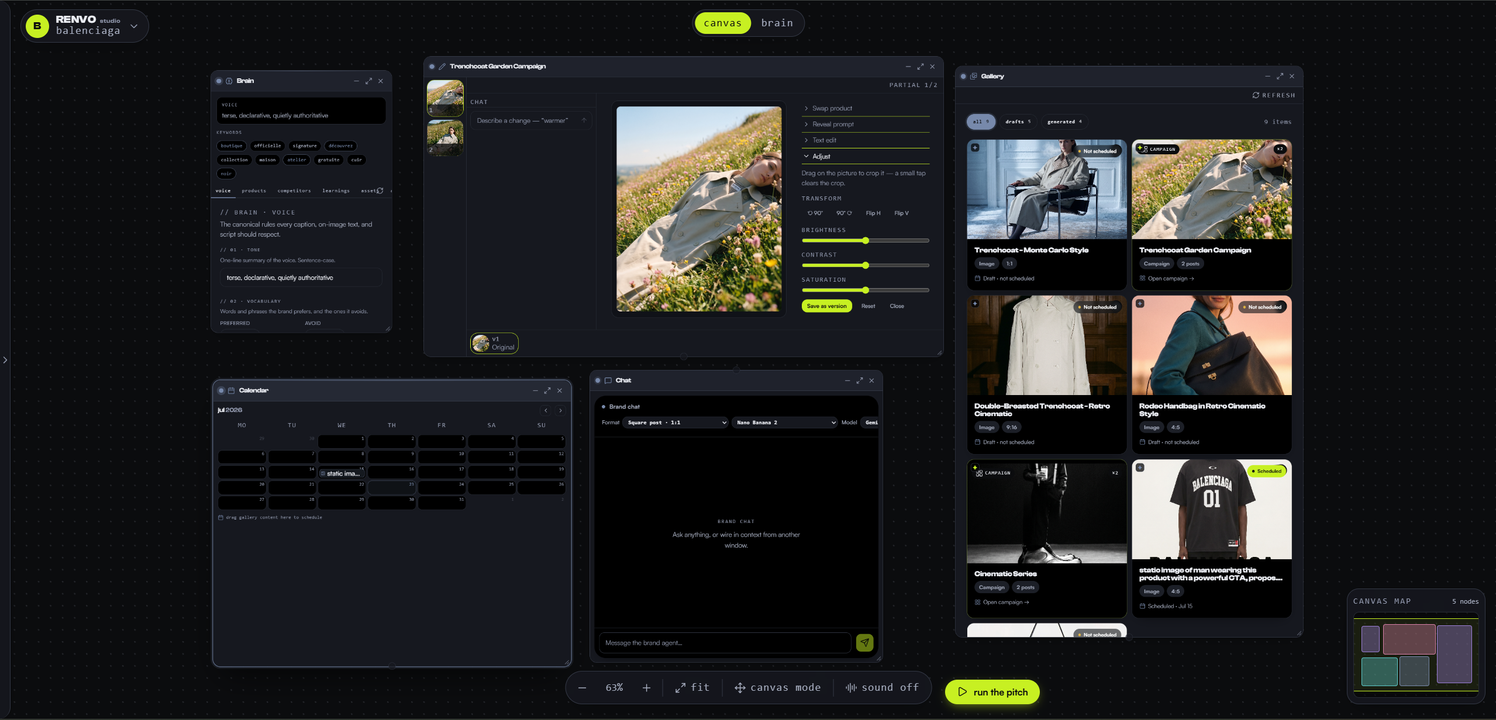
Task: Click Save as version button
Action: pyautogui.click(x=826, y=306)
